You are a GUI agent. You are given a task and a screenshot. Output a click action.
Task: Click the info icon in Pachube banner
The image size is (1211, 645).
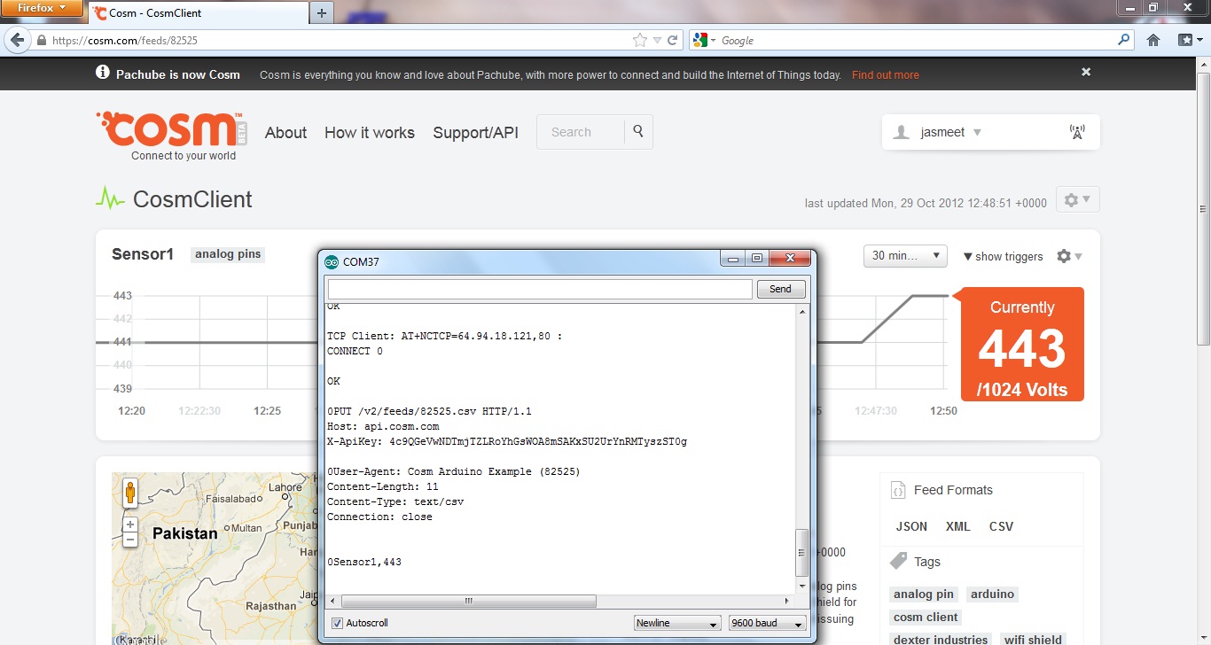pos(103,73)
